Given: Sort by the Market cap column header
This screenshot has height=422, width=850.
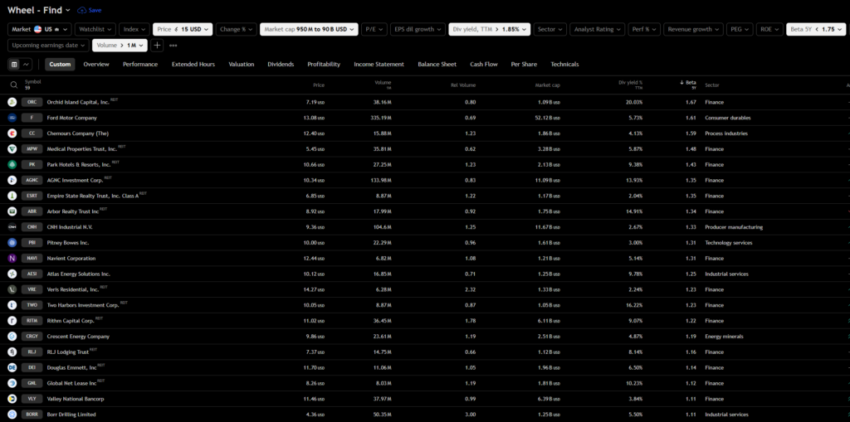Looking at the screenshot, I should tap(546, 85).
